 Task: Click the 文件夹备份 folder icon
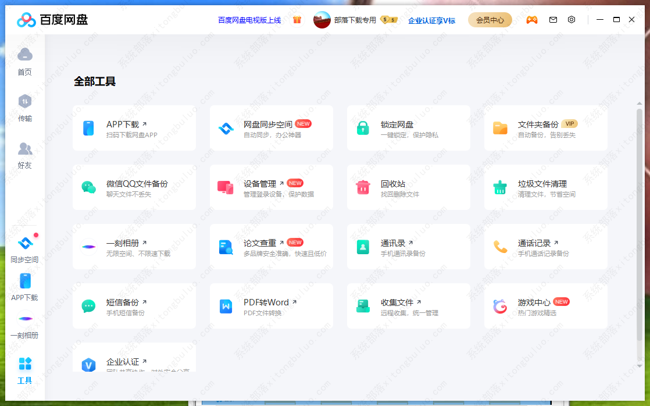[500, 128]
